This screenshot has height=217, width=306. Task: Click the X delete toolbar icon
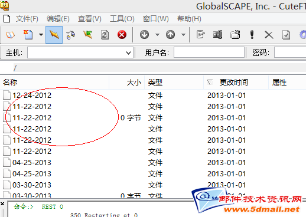click(x=269, y=35)
